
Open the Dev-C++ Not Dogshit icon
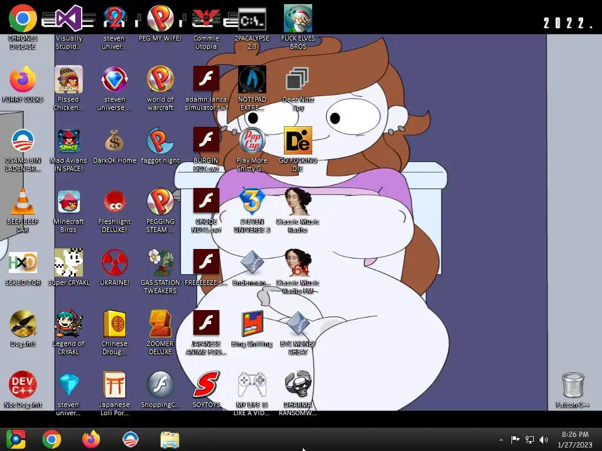(23, 385)
